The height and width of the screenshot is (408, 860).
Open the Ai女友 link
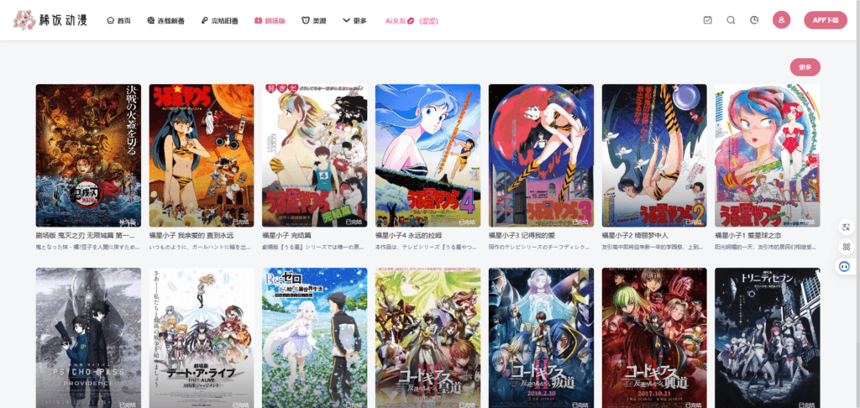tap(412, 21)
